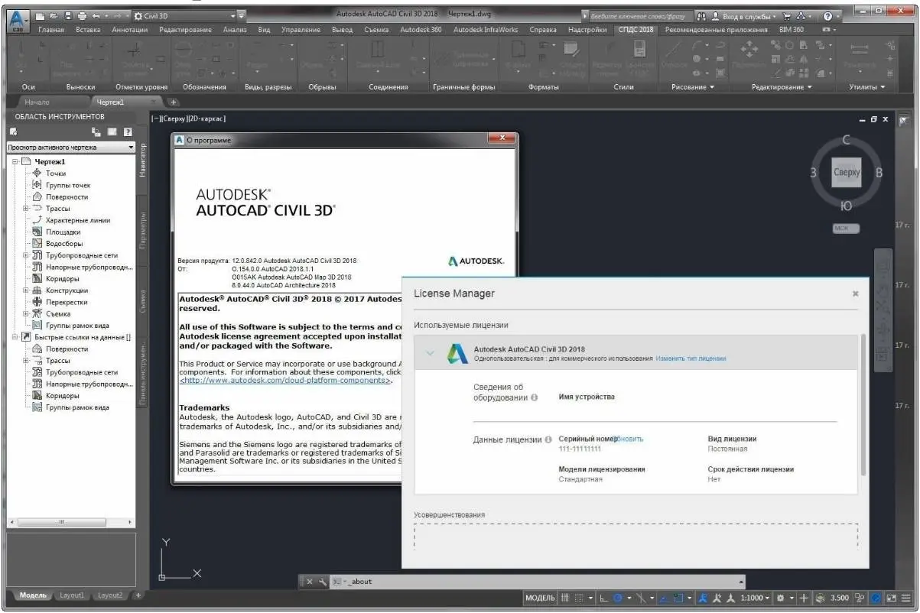Click the License Manager vertical scrollbar
This screenshot has width=920, height=613.
point(864,405)
